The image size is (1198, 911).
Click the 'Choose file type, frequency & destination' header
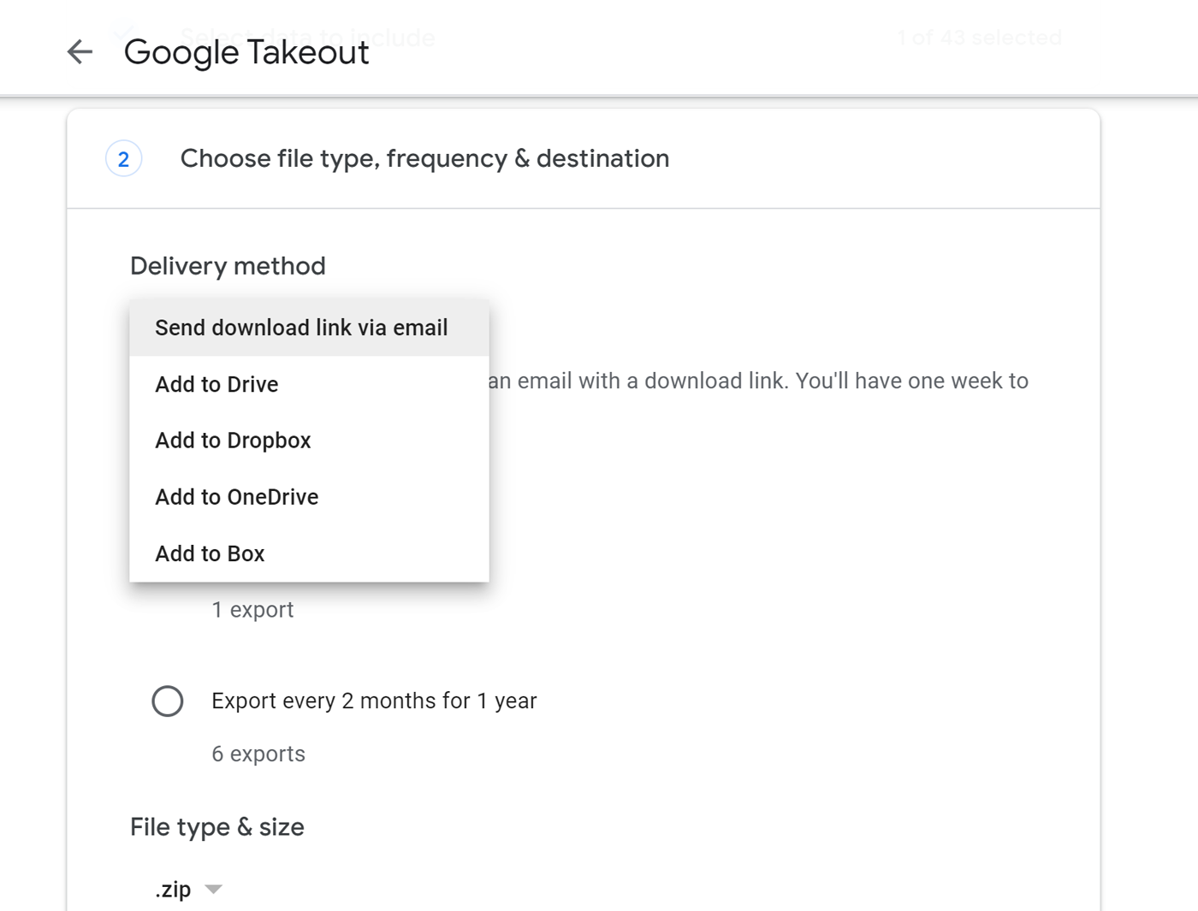pos(424,158)
